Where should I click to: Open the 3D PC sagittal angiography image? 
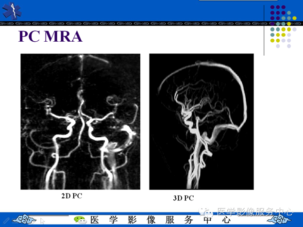click(202, 122)
